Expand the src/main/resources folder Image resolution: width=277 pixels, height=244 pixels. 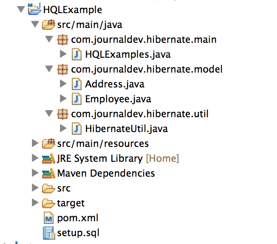[x=35, y=143]
